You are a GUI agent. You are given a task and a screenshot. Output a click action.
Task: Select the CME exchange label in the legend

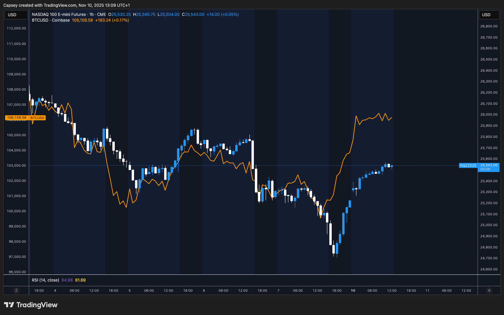coord(101,15)
